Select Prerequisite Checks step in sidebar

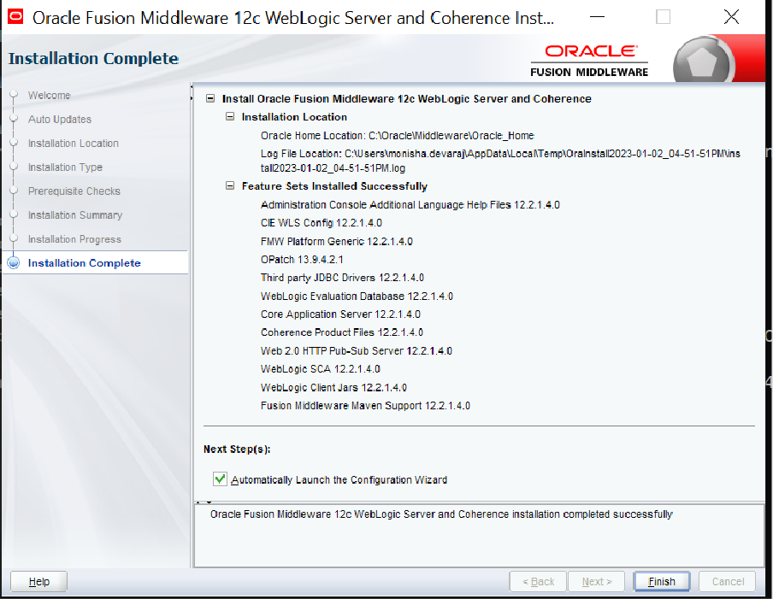(74, 191)
